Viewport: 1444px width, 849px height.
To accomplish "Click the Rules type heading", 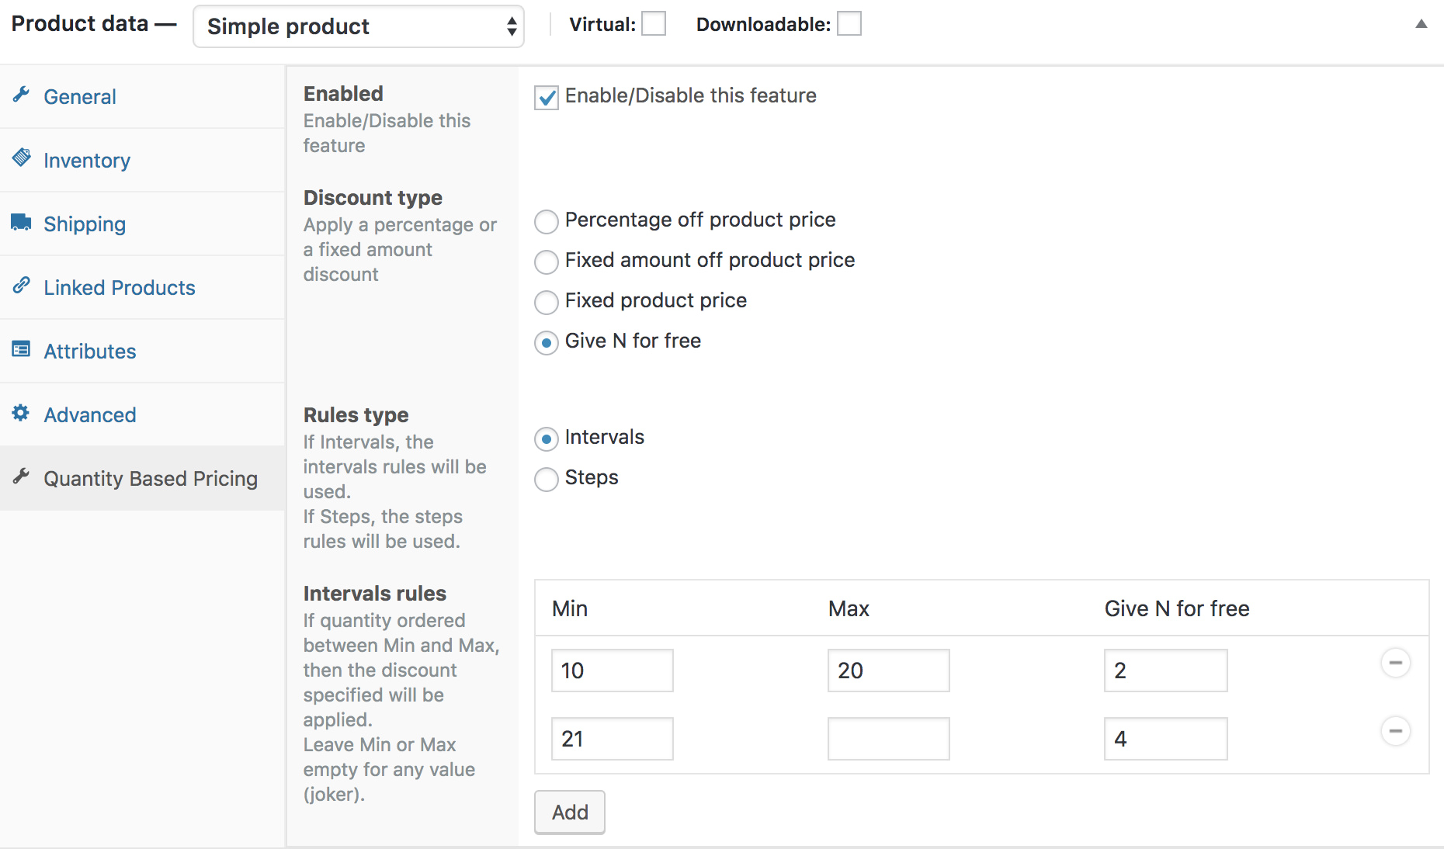I will point(356,415).
